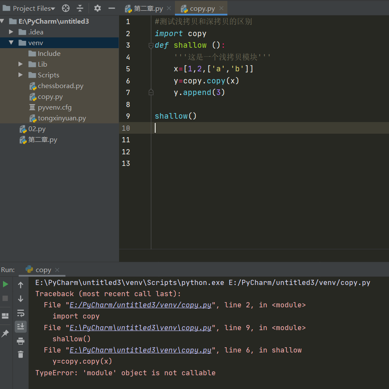Click the Chinese comment on line 1

pos(203,21)
